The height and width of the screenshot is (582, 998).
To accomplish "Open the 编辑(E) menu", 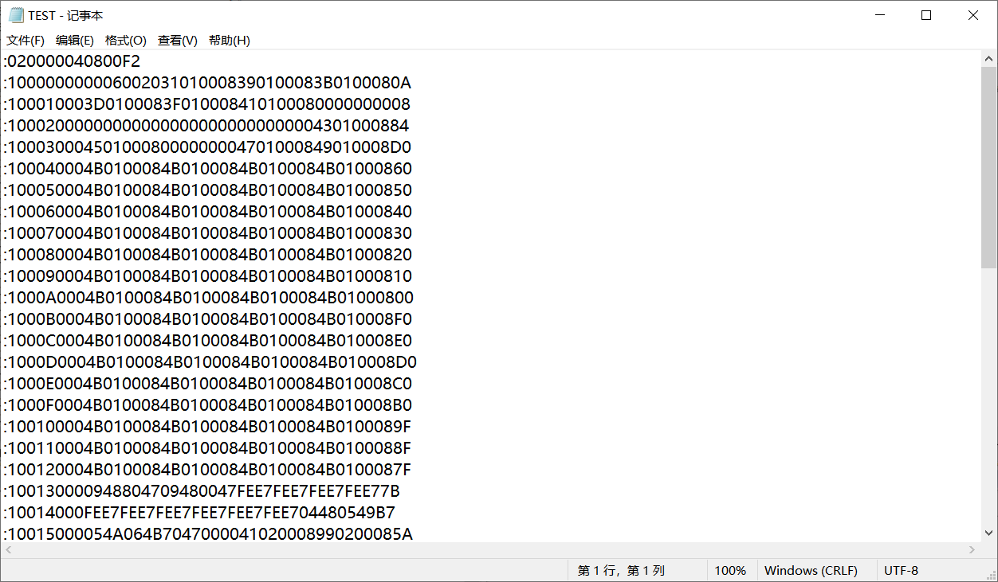I will point(75,40).
